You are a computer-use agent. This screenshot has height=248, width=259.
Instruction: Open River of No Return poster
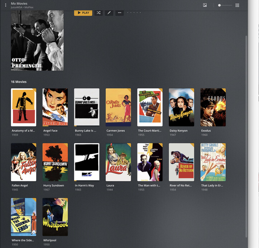tap(181, 162)
